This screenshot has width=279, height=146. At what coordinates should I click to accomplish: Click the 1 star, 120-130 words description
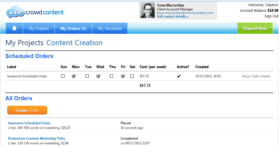point(38,143)
